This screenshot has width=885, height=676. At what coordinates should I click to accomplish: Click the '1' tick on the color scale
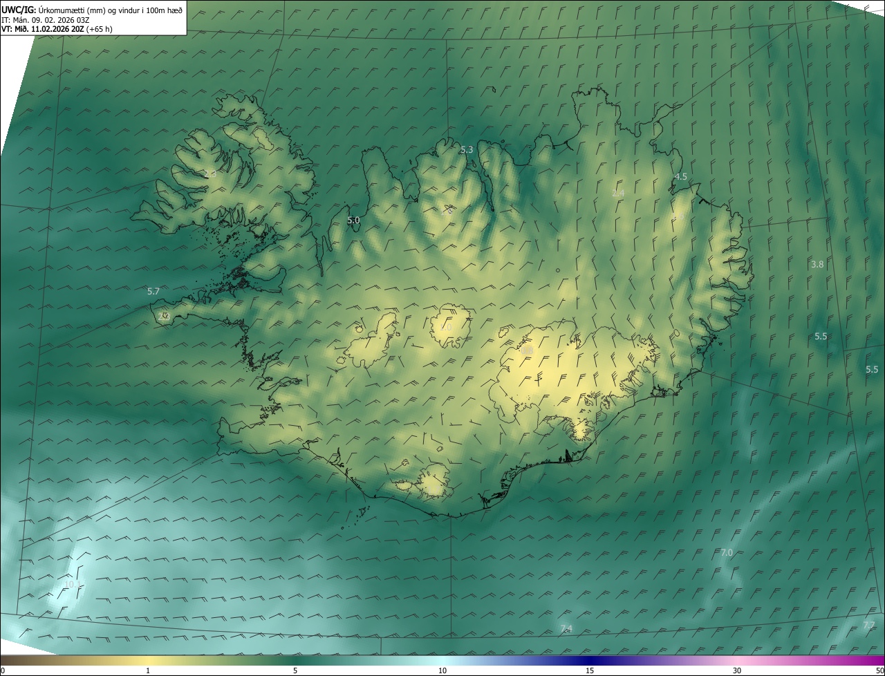148,670
